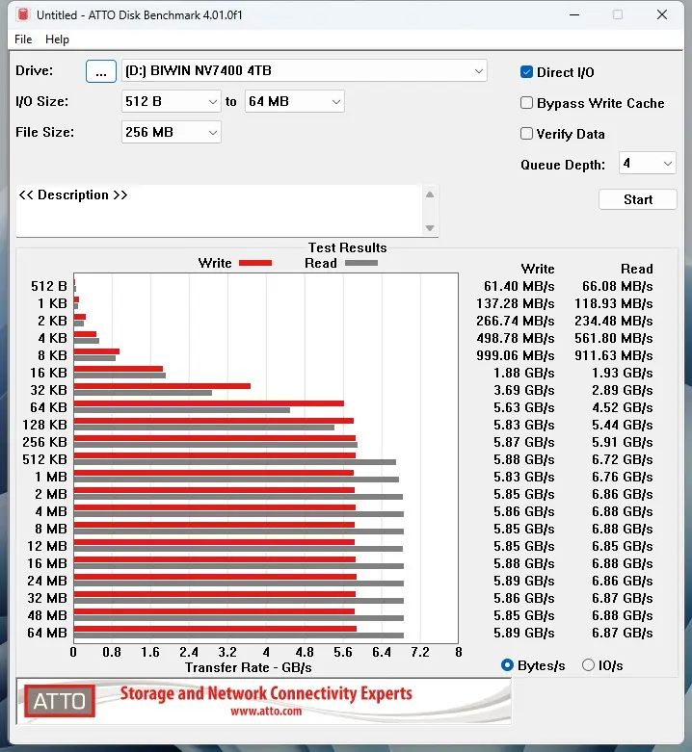Viewport: 692px width, 752px height.
Task: Open the File menu
Action: 23,39
